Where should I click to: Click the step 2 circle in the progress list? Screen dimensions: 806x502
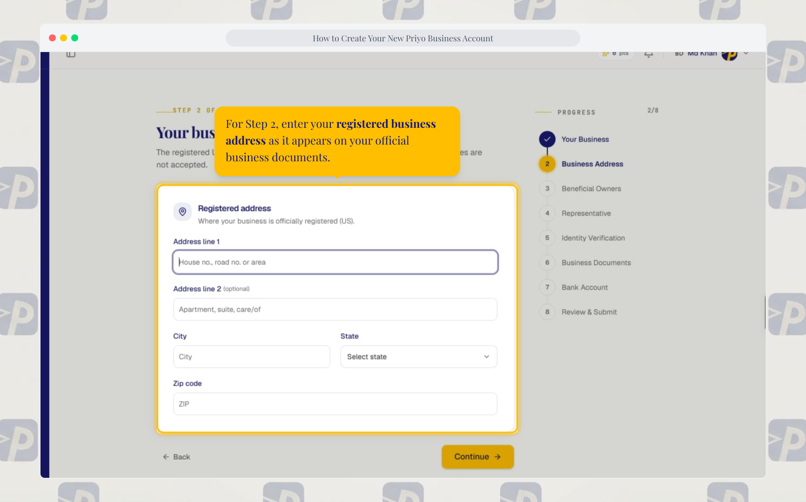point(547,164)
